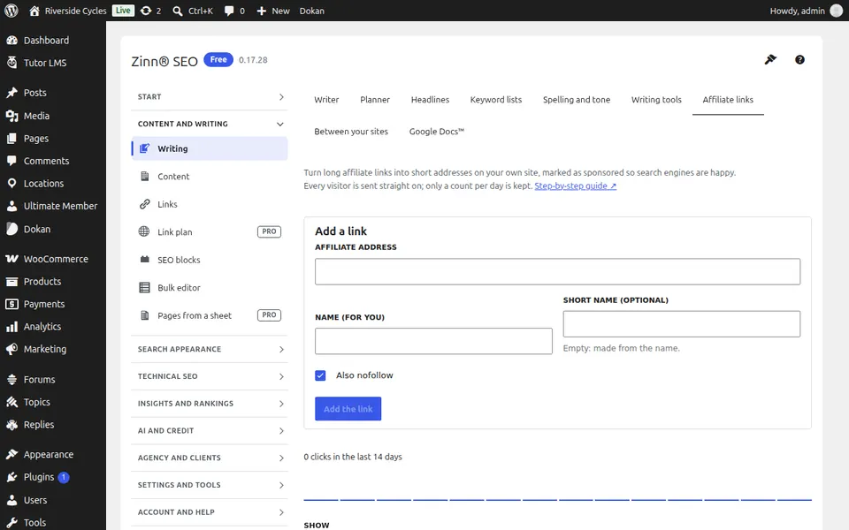Screen dimensions: 849x530
Task: Open the help question mark icon
Action: 799,59
